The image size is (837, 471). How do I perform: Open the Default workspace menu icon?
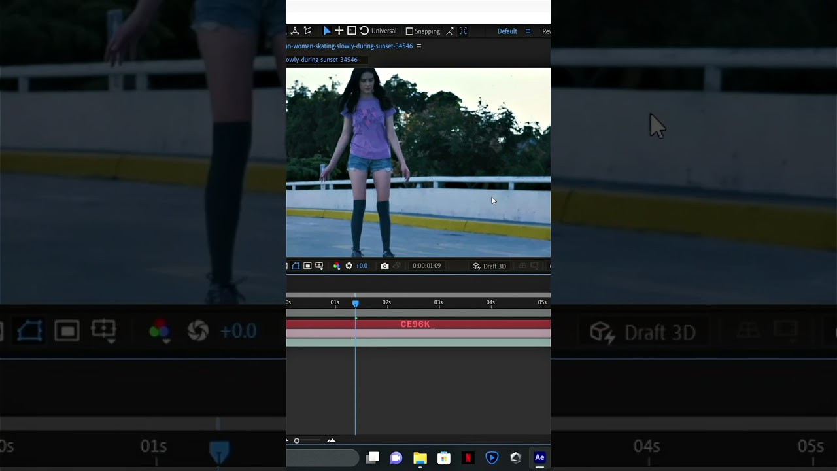(x=528, y=31)
